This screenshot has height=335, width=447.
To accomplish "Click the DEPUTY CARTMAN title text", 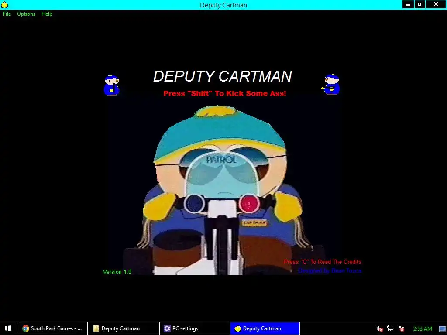I will [x=223, y=76].
